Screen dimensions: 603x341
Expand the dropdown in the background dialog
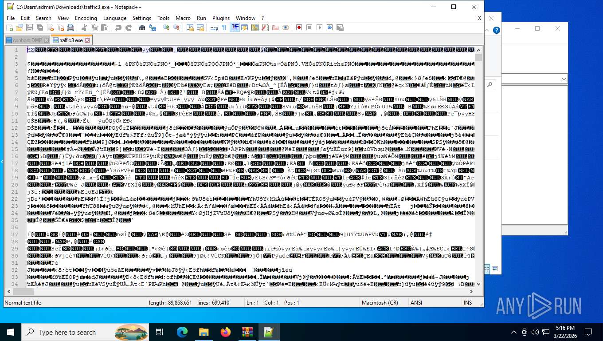point(564,79)
